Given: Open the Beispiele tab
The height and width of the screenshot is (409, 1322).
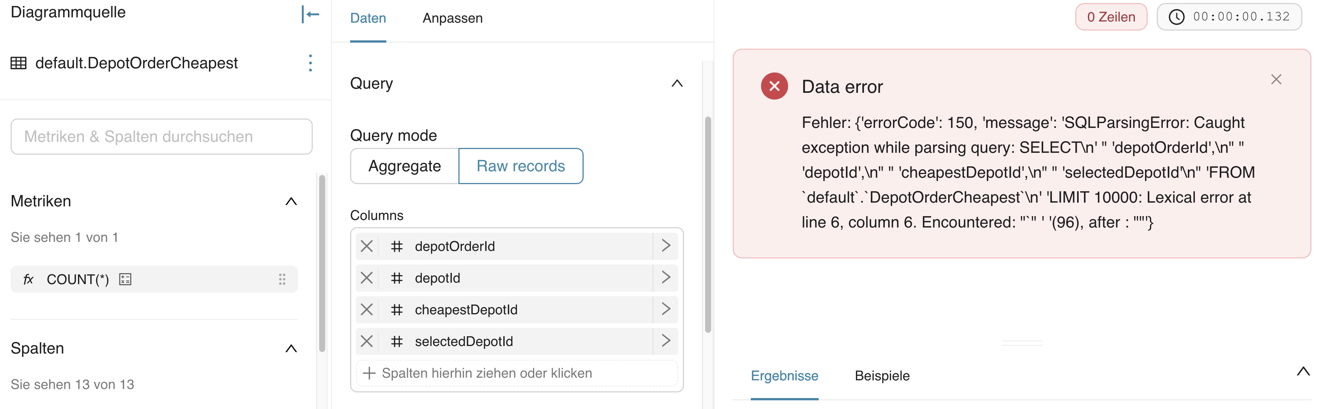Looking at the screenshot, I should (x=882, y=376).
